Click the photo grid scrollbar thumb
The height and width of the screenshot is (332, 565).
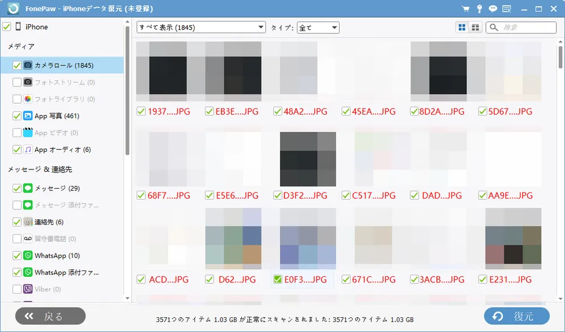560,57
